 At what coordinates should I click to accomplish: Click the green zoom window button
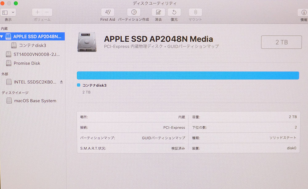16,3
